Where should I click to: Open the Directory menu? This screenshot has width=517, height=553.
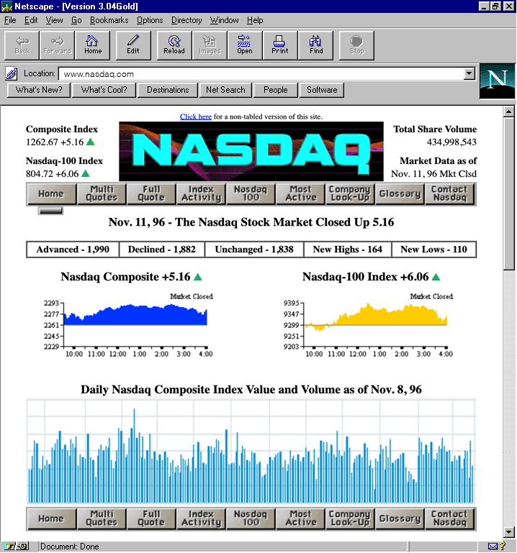pyautogui.click(x=186, y=20)
